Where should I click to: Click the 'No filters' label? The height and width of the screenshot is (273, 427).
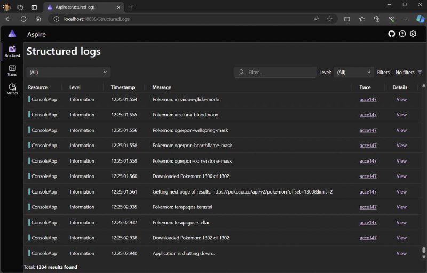[x=405, y=72]
